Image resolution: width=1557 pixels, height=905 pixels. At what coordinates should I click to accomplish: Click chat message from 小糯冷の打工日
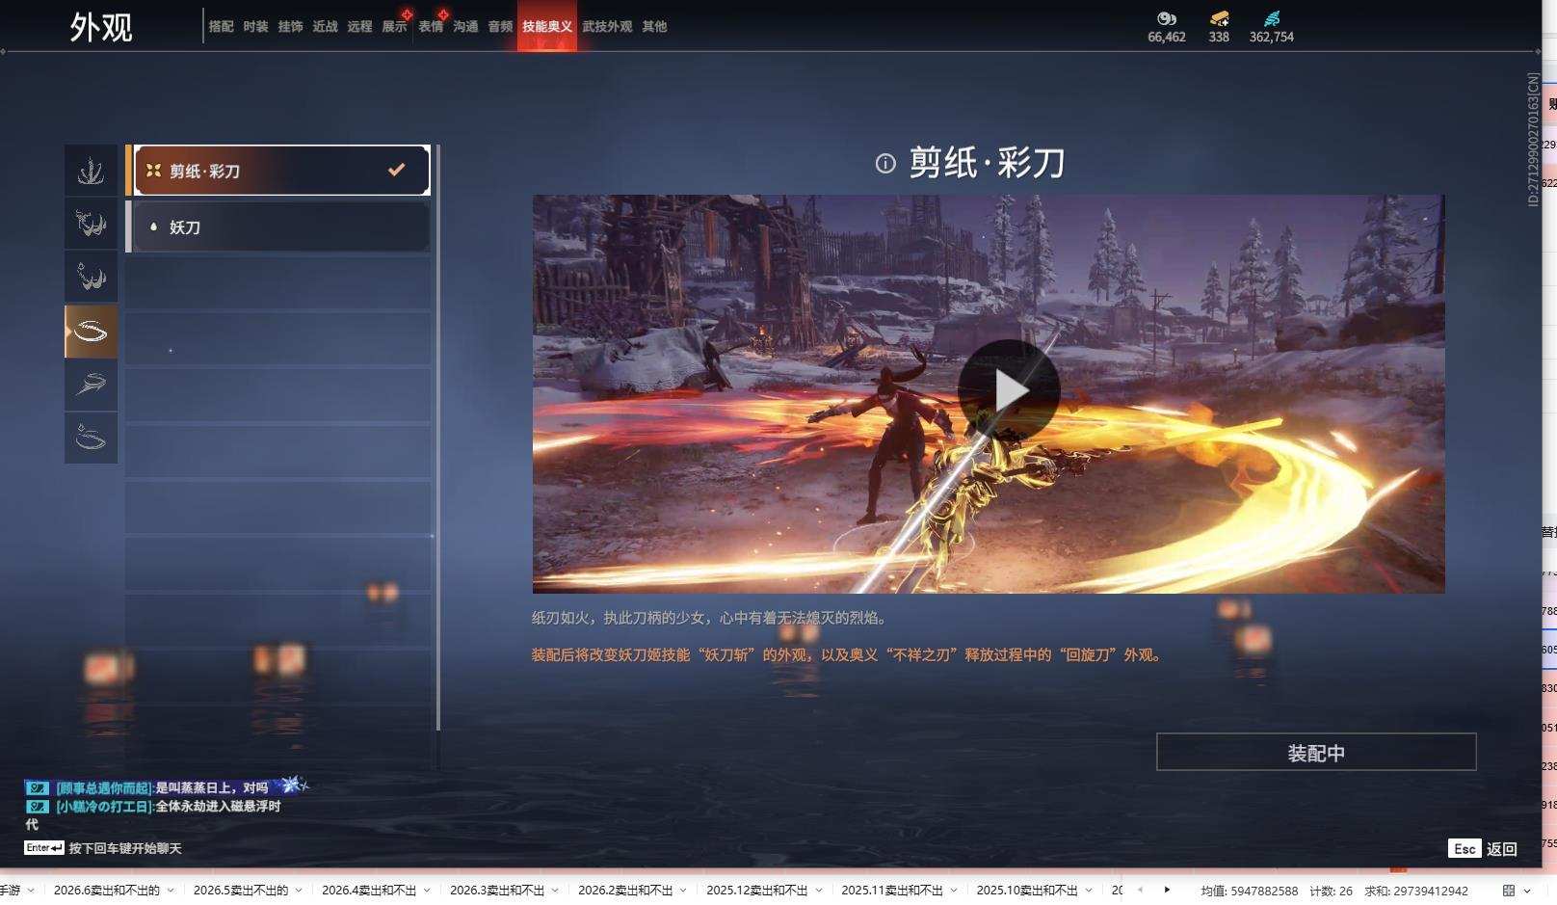point(154,814)
